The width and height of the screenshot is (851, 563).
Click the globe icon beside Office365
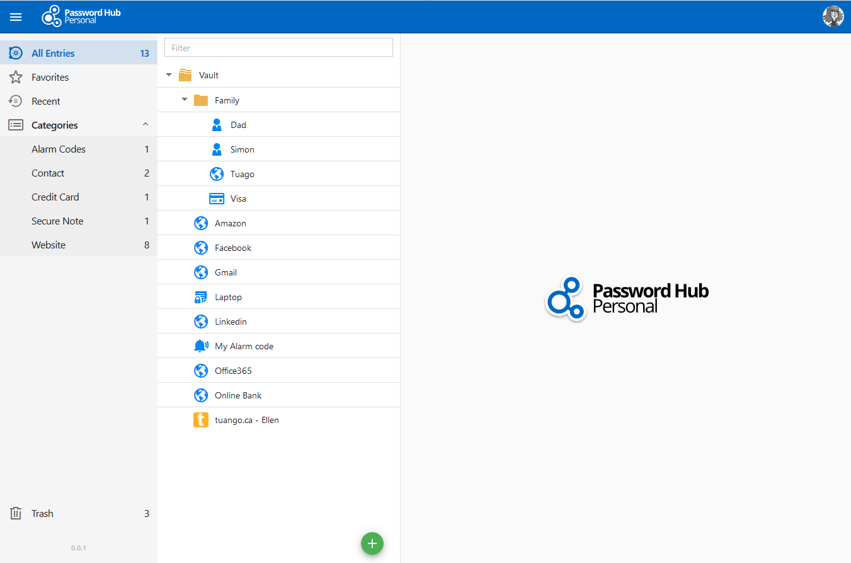pyautogui.click(x=201, y=371)
